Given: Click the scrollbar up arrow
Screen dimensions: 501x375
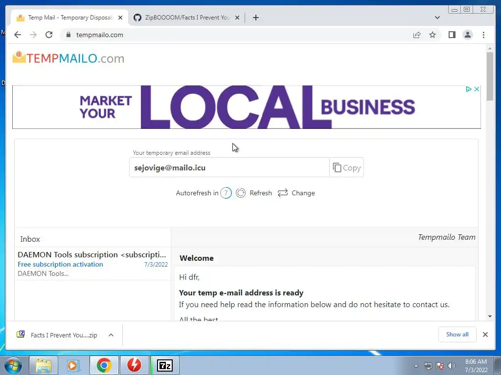Looking at the screenshot, I should (490, 48).
